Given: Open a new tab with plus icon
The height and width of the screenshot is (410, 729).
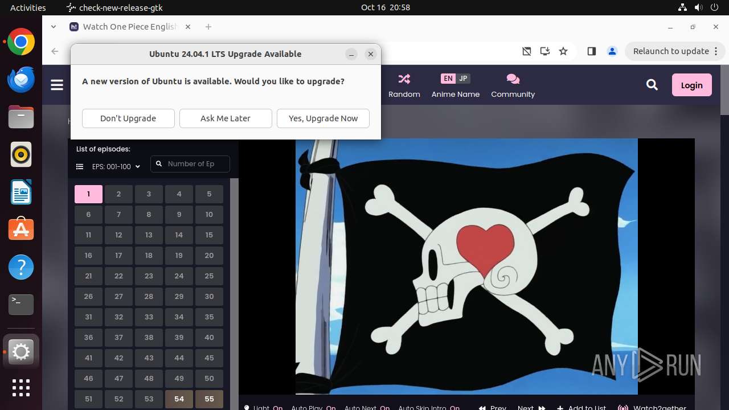Looking at the screenshot, I should (208, 27).
